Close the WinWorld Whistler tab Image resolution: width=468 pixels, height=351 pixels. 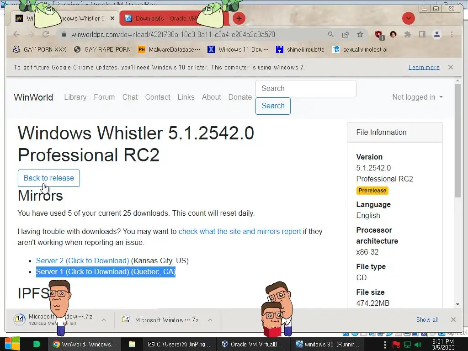tap(112, 18)
